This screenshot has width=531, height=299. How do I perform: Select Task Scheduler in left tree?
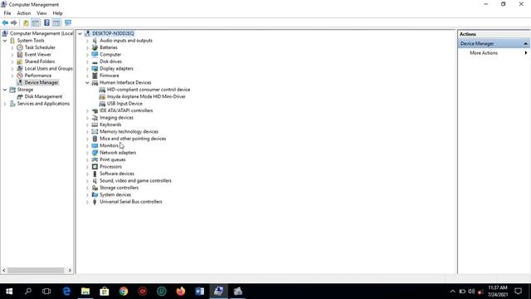pos(40,47)
